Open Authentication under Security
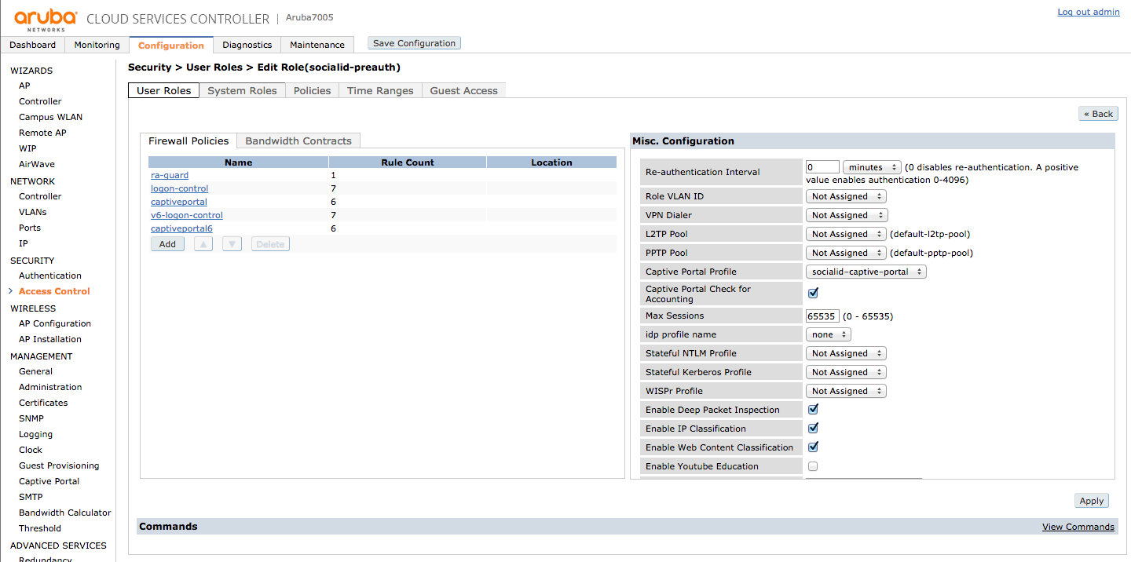Image resolution: width=1131 pixels, height=562 pixels. pos(50,276)
